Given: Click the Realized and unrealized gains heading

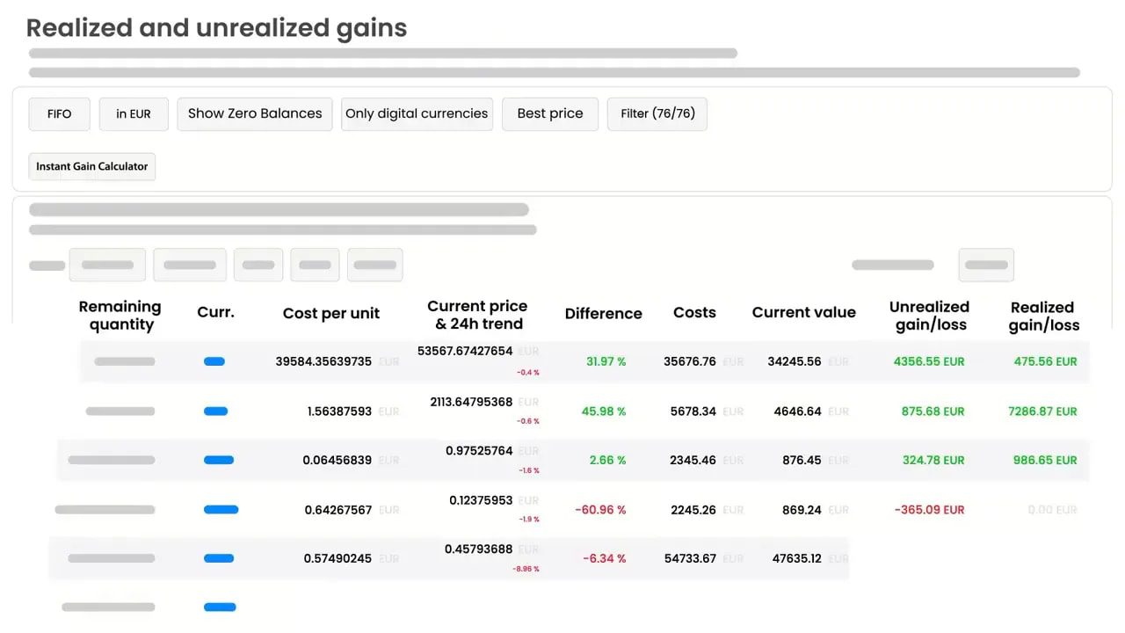Looking at the screenshot, I should (x=216, y=27).
